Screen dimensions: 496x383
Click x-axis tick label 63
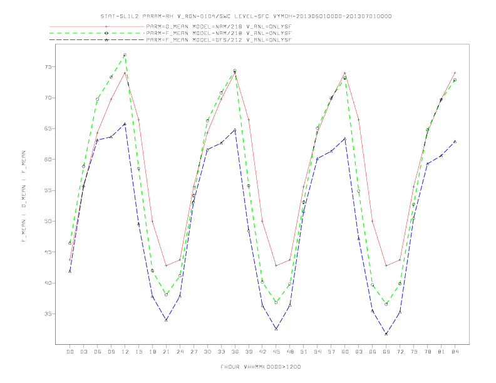pos(359,352)
